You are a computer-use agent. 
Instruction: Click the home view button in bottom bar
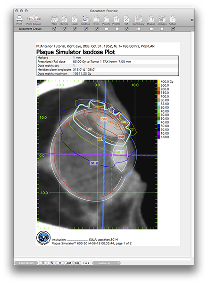[x=60, y=263]
